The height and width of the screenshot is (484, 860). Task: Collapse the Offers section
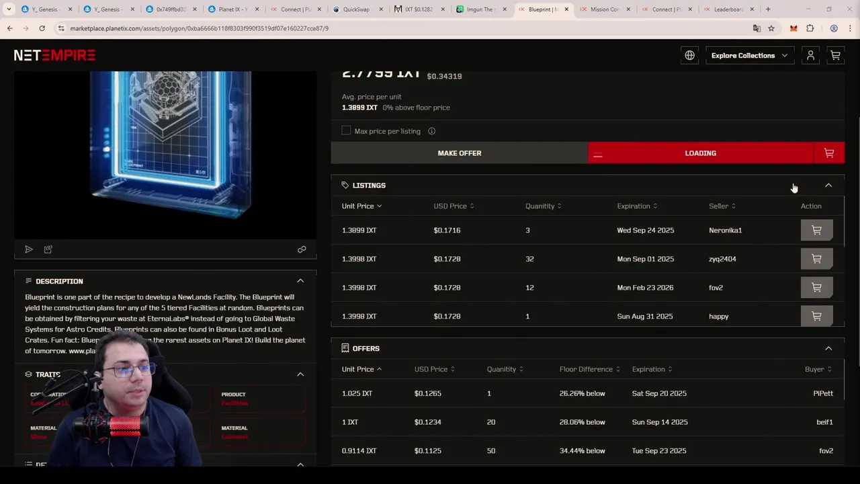(x=828, y=348)
